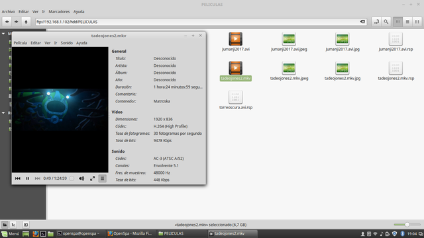Click the video frame in the player

(x=60, y=110)
